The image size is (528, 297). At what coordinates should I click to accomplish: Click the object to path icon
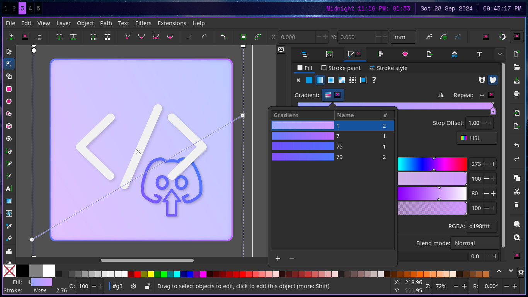(x=244, y=37)
